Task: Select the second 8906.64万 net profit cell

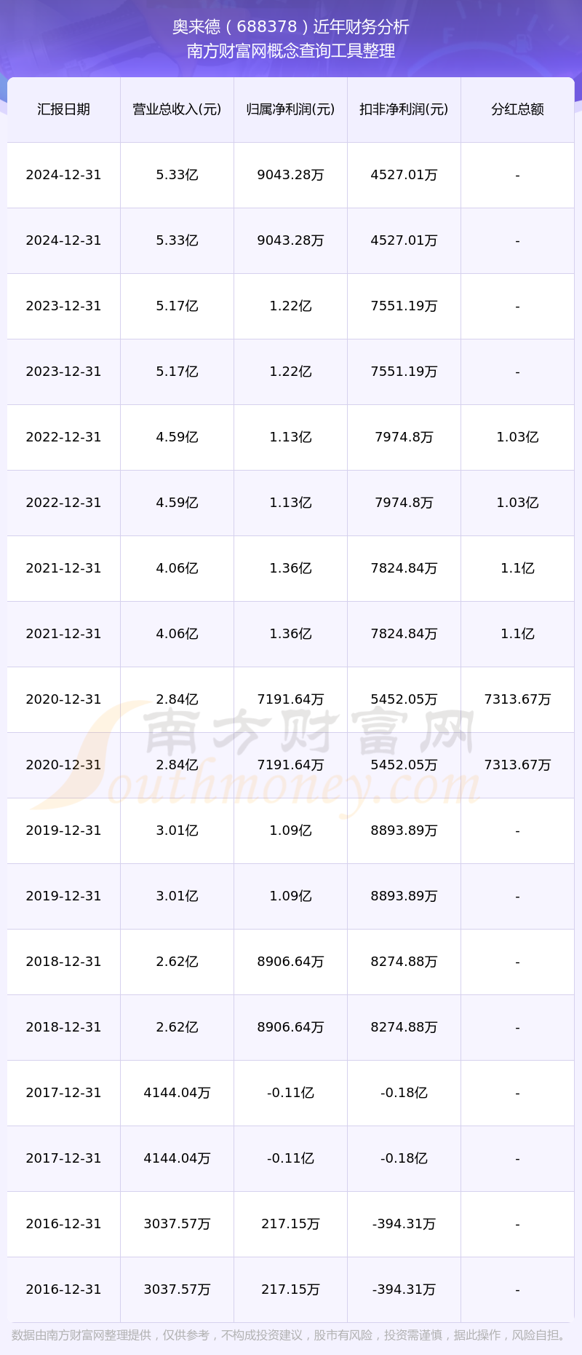Action: 290,1027
